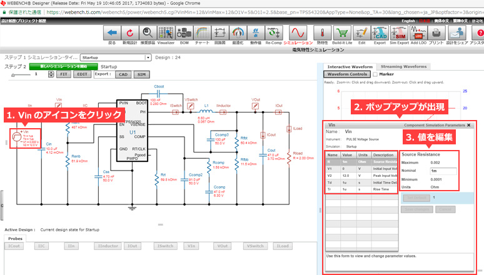Select the Td row in parameter table
The height and width of the screenshot is (275, 484).
(x=361, y=182)
